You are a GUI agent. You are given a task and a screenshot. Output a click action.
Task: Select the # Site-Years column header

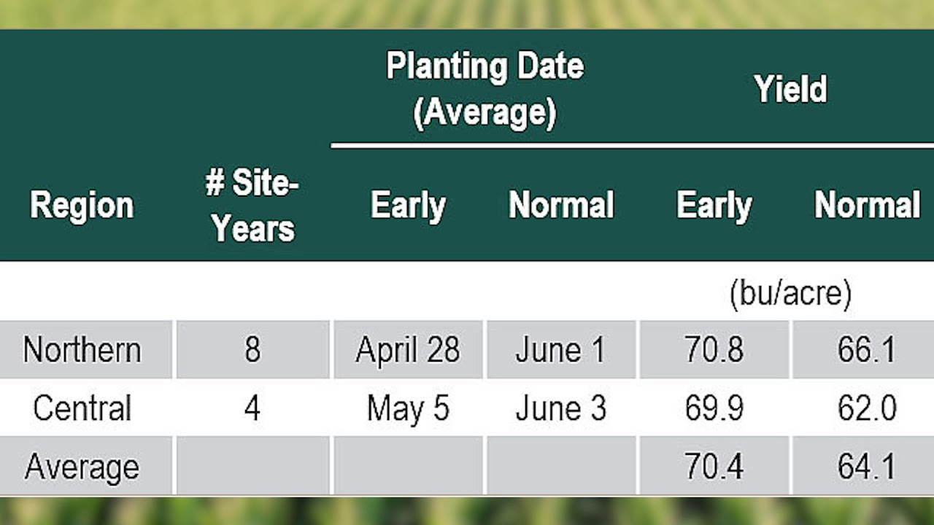click(252, 206)
